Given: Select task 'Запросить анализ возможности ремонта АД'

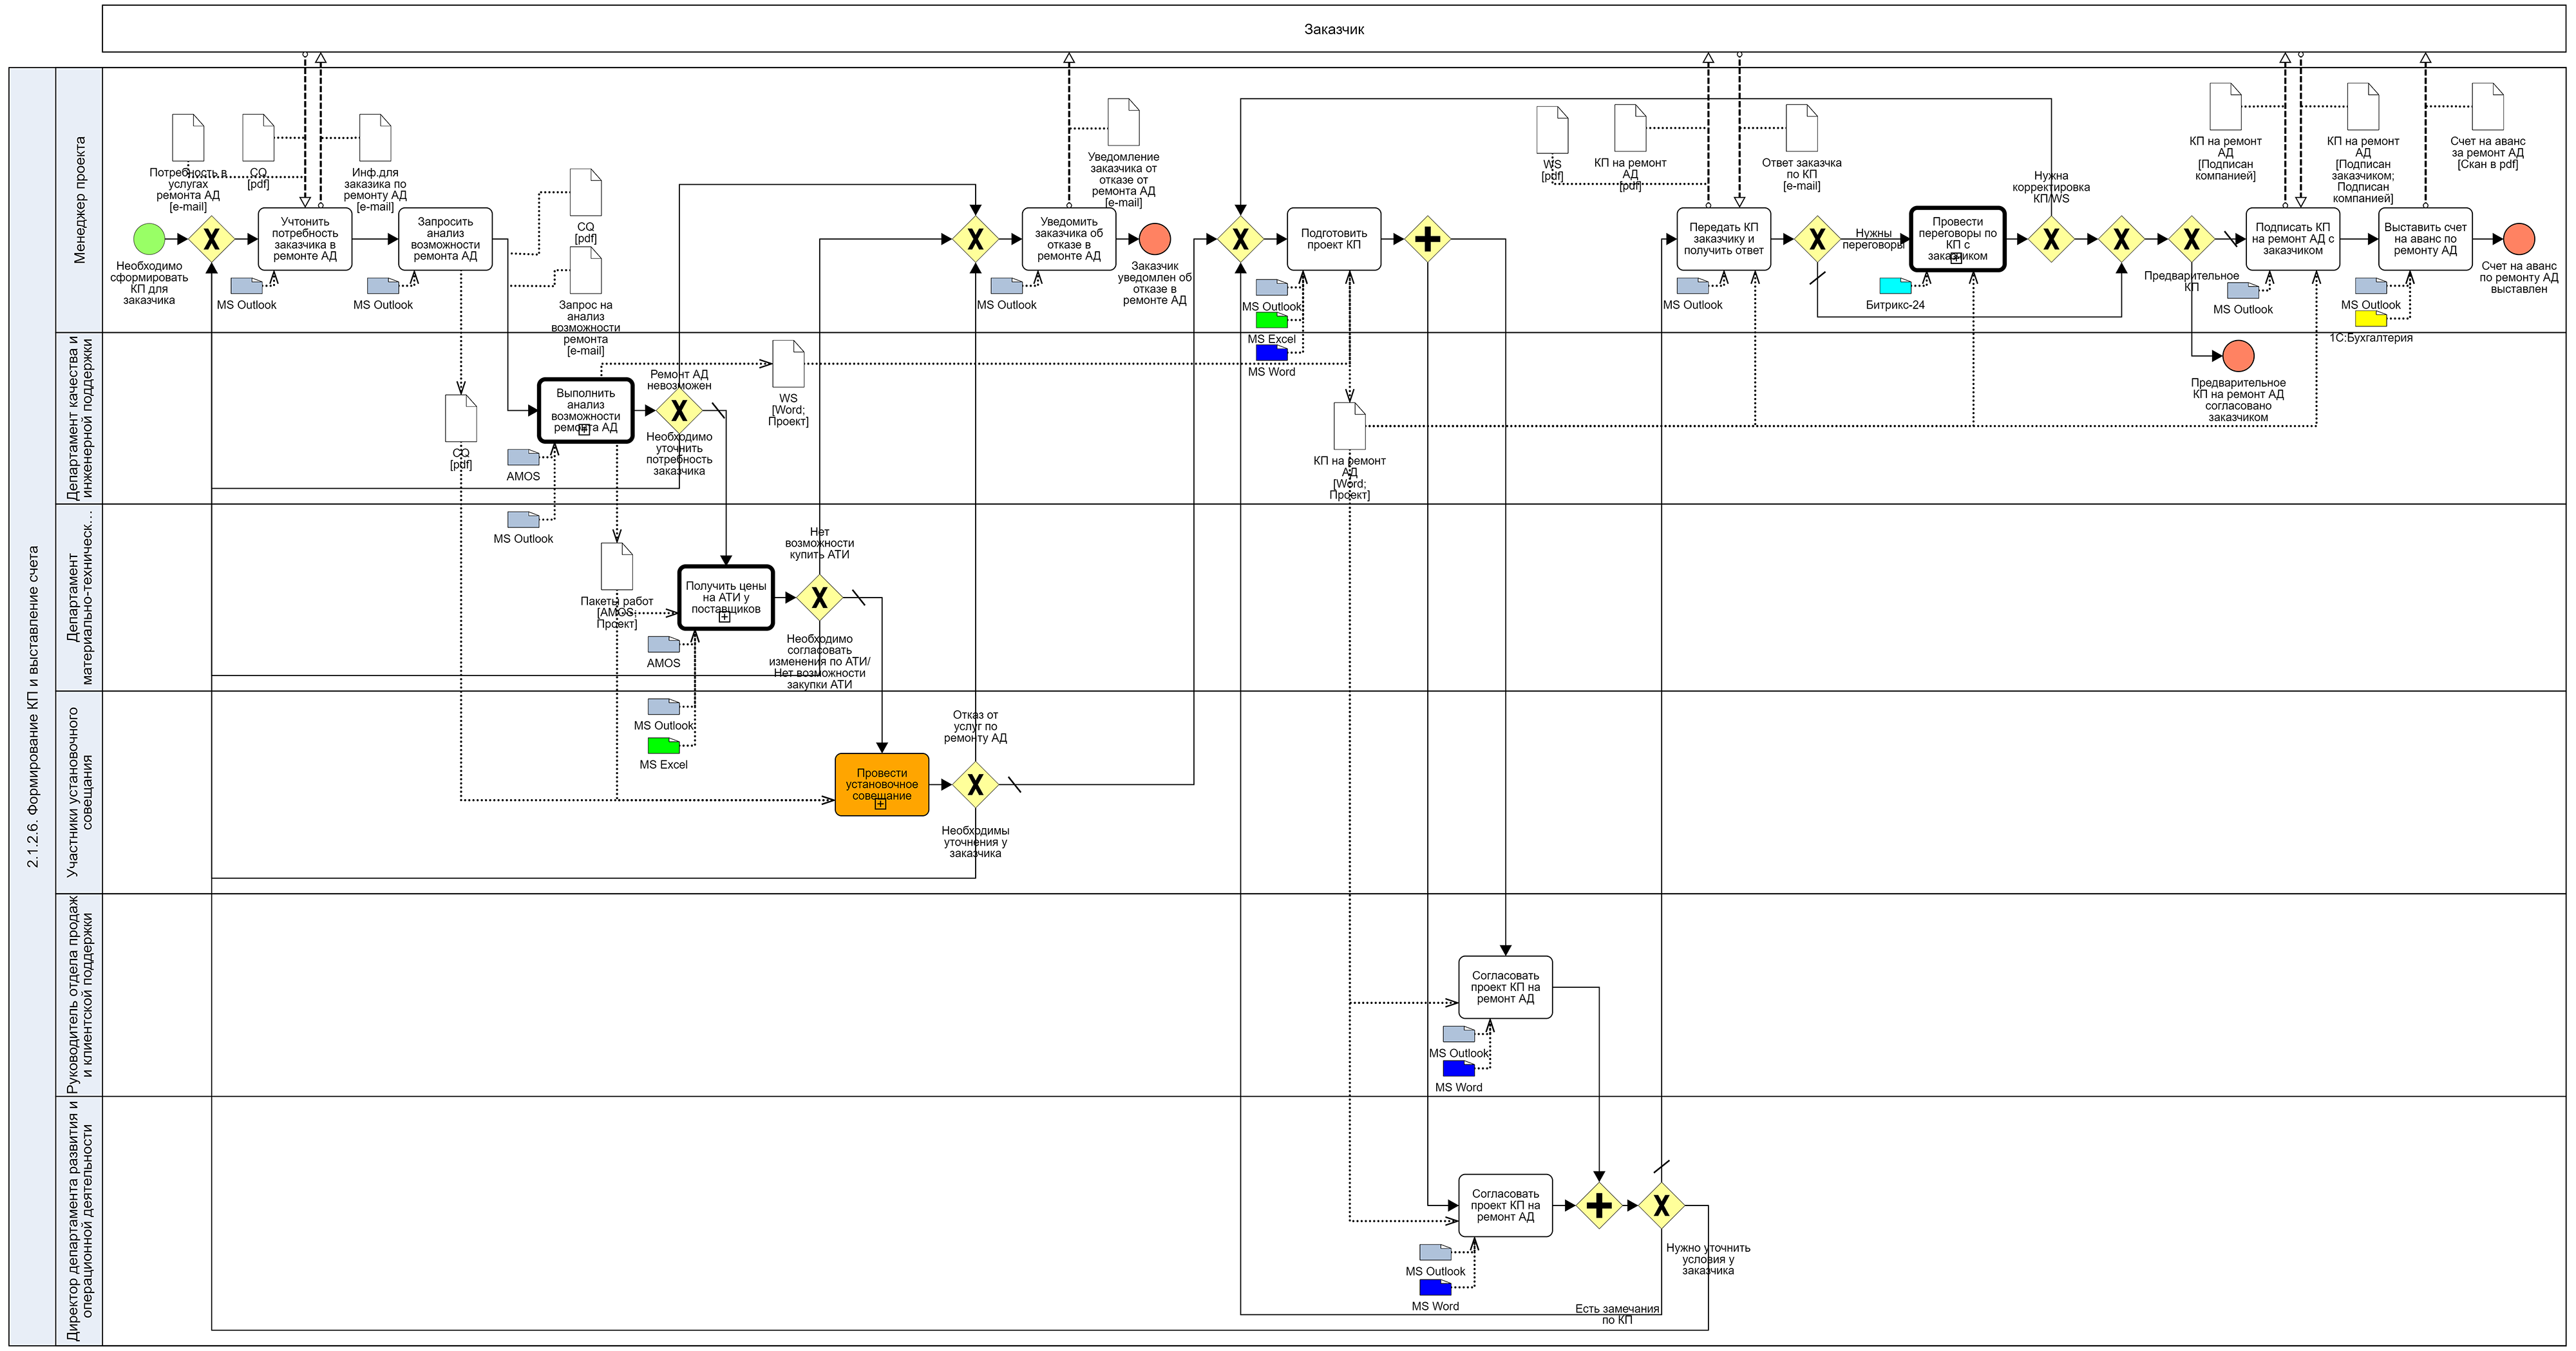Looking at the screenshot, I should [445, 239].
